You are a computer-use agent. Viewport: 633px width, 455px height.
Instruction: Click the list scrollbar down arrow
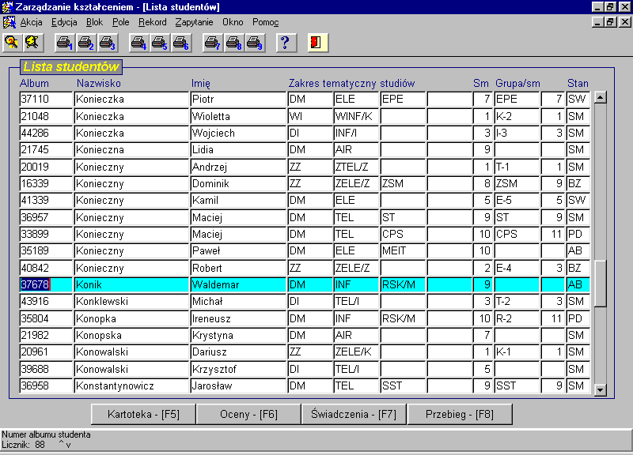coord(601,389)
